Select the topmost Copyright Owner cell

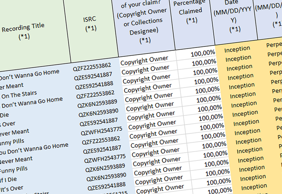(x=145, y=60)
